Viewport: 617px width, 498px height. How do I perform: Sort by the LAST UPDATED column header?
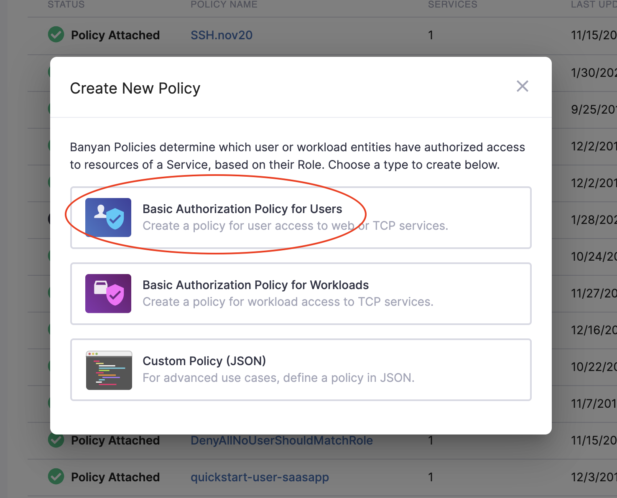[x=594, y=5]
